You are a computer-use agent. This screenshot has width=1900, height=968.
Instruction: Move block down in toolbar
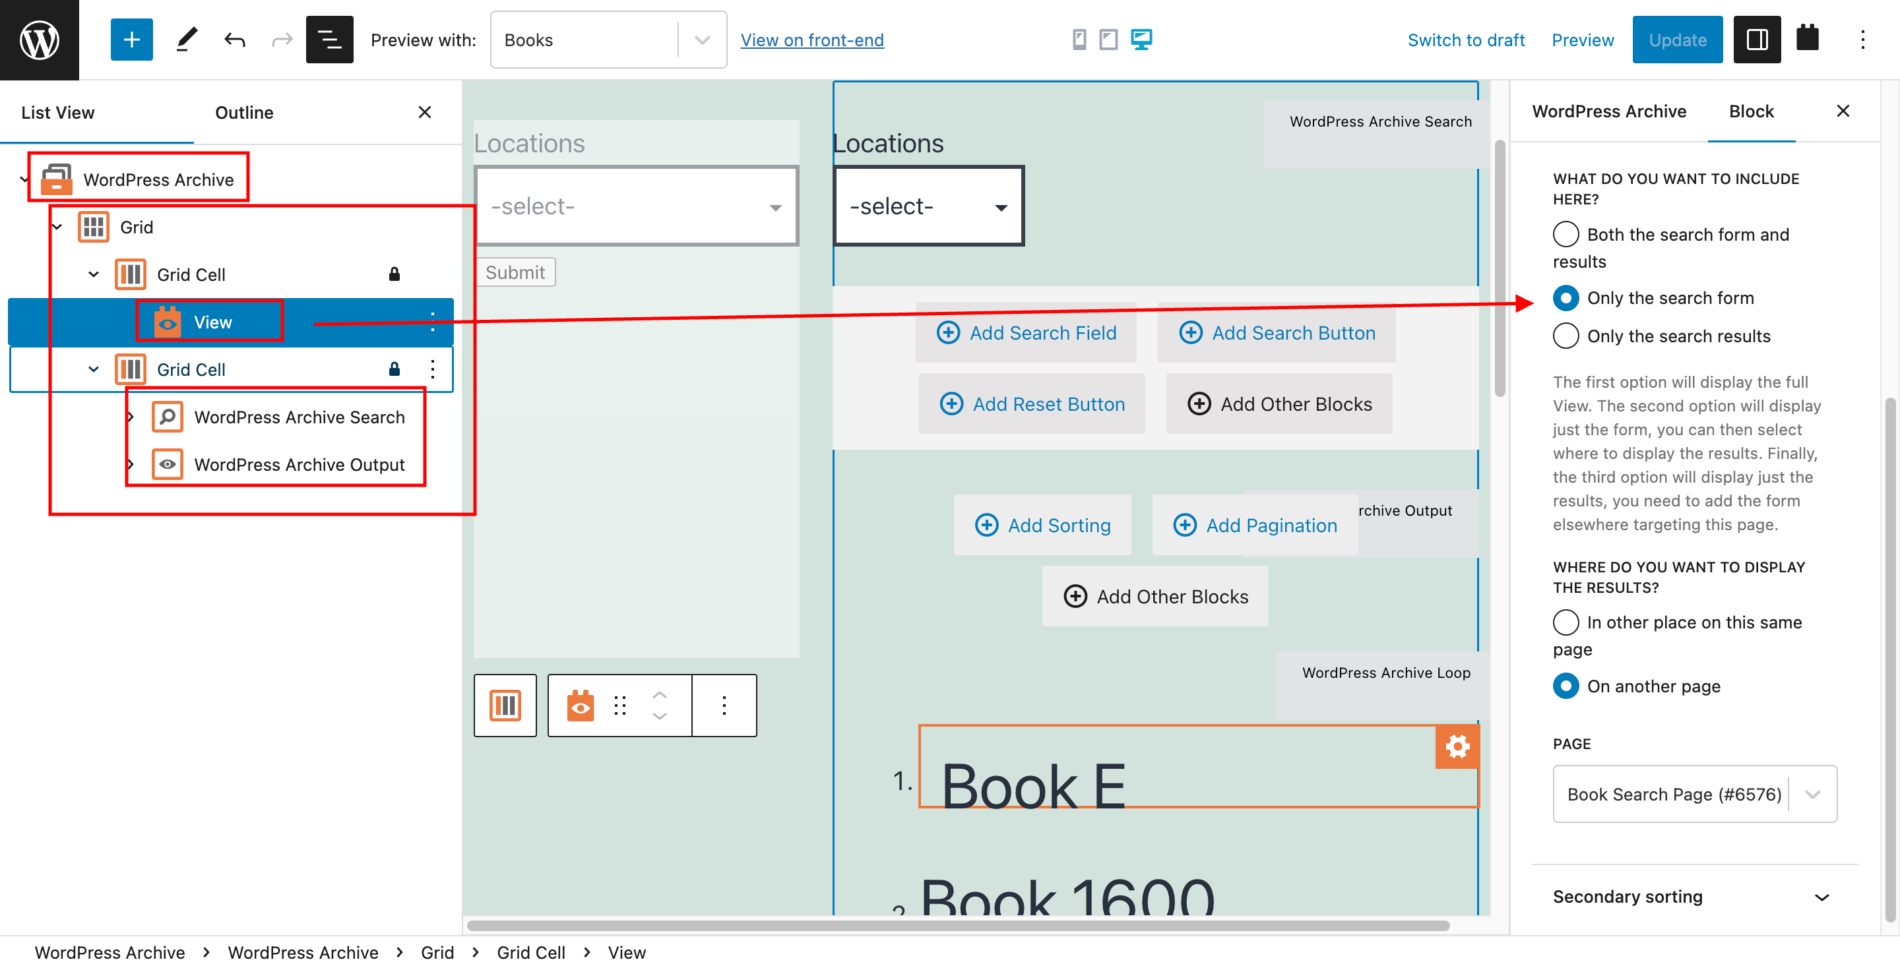click(x=660, y=717)
